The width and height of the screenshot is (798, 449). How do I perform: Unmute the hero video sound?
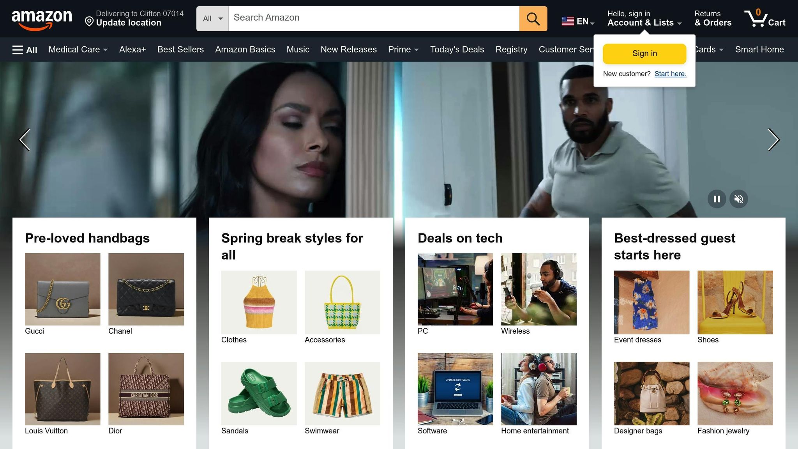[739, 199]
